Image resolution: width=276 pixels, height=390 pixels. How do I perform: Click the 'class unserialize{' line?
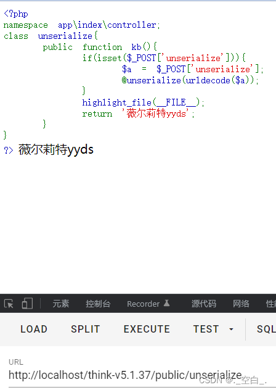coord(51,36)
